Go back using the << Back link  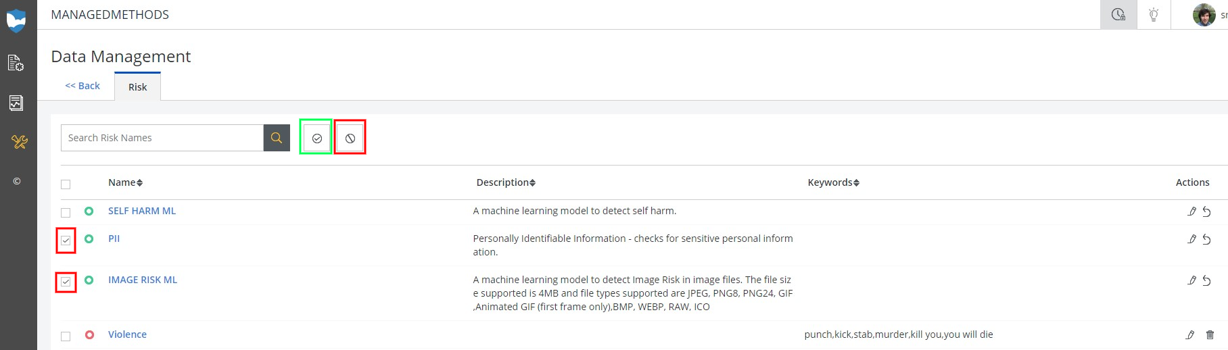82,86
